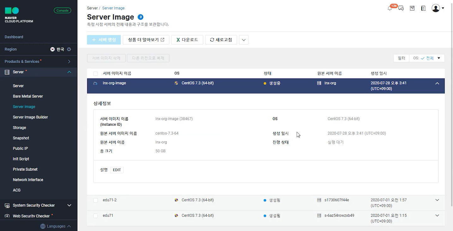The image size is (453, 231).
Task: Toggle the select-all images checkbox
Action: coord(96,74)
